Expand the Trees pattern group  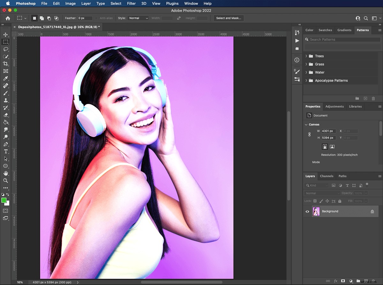[306, 56]
